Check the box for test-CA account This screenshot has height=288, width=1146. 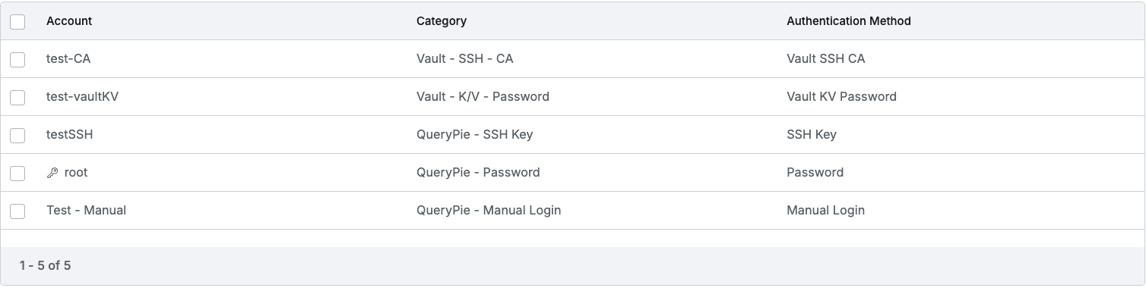[x=17, y=59]
